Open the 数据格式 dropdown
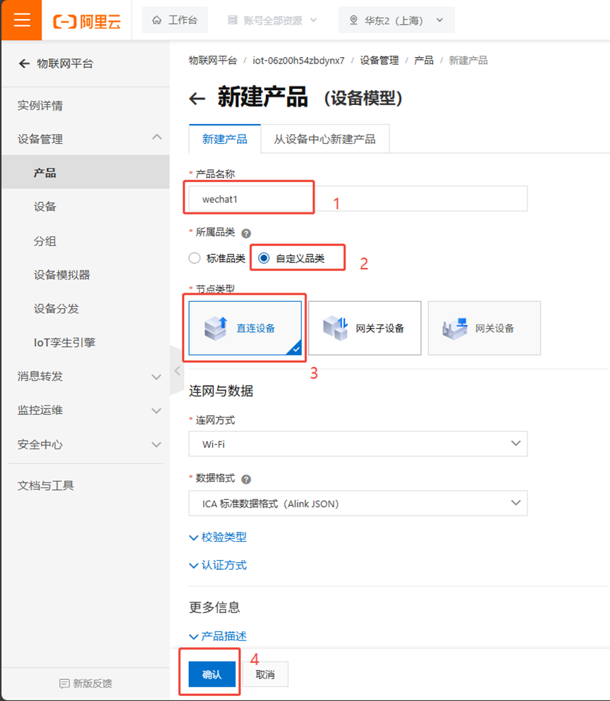Image resolution: width=610 pixels, height=701 pixels. [358, 503]
